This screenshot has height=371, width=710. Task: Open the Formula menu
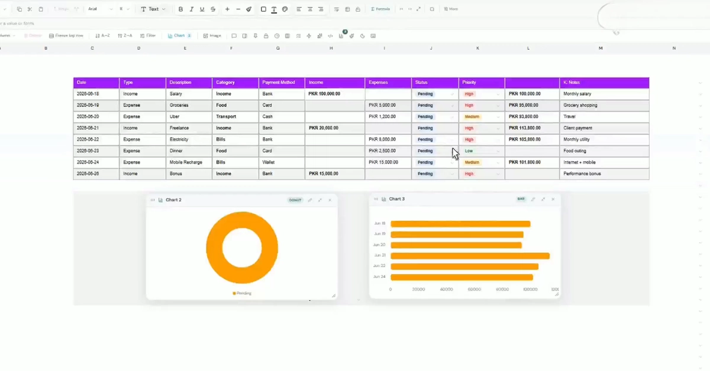(380, 9)
